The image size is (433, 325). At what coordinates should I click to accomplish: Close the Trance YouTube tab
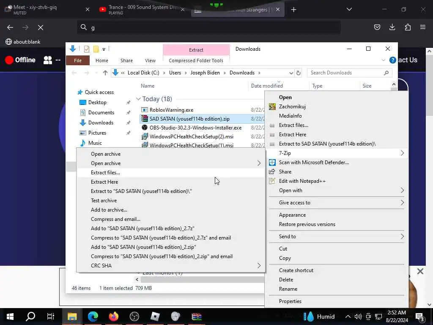183,10
